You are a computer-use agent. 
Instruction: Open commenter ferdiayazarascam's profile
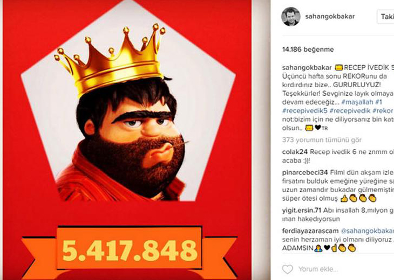[x=310, y=230]
